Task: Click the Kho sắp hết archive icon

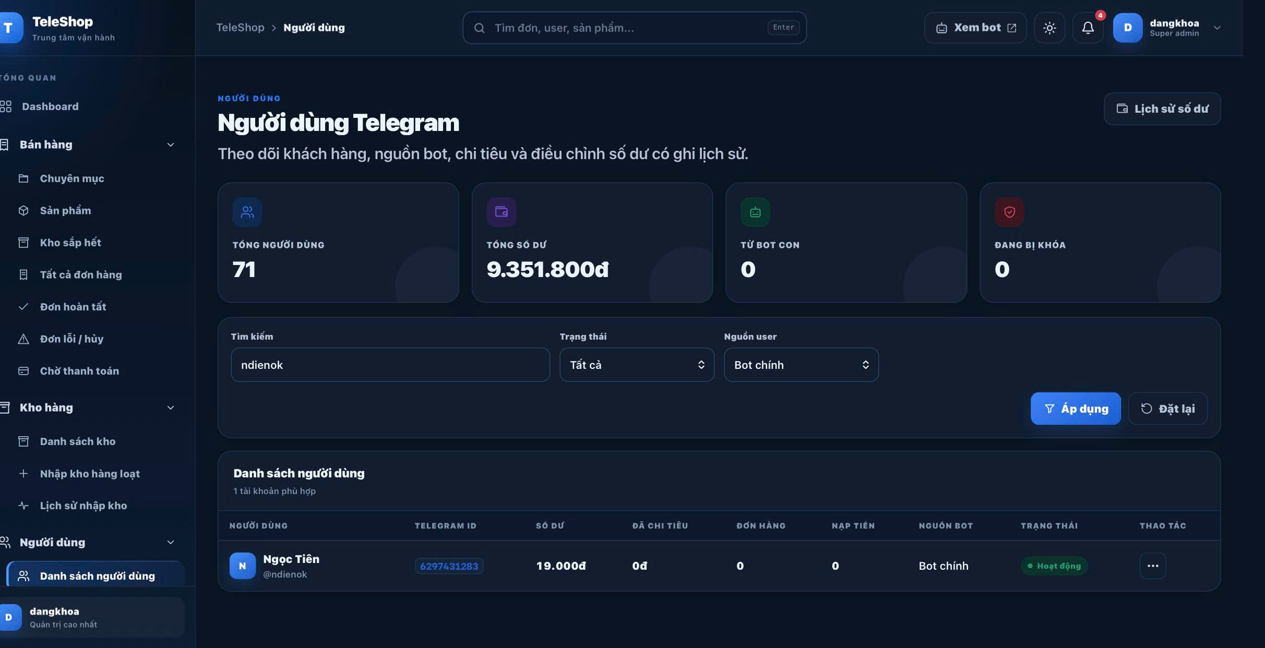Action: 23,243
